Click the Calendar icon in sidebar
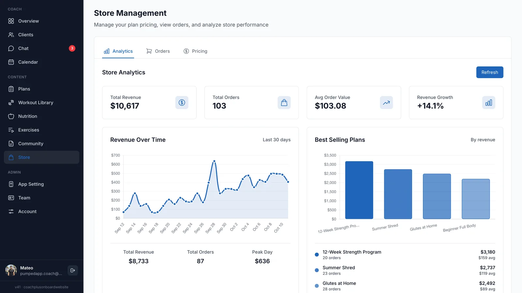The image size is (522, 293). point(11,62)
